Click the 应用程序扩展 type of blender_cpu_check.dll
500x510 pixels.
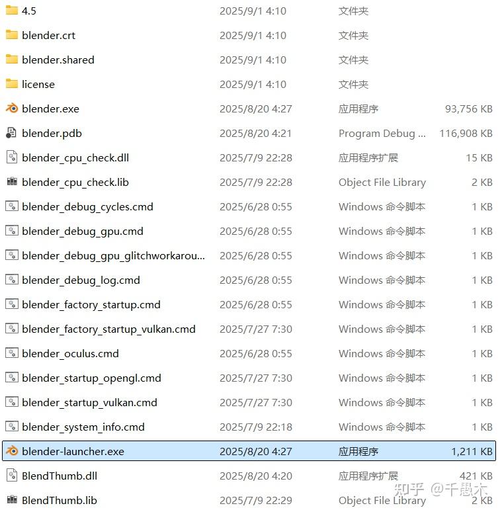pyautogui.click(x=368, y=157)
